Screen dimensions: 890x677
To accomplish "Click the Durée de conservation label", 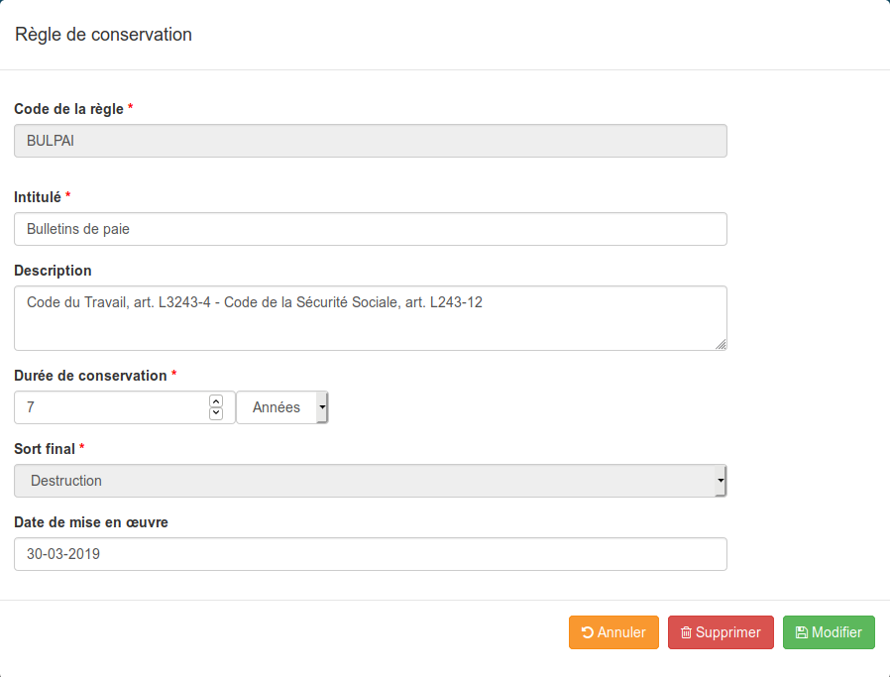I will (90, 376).
